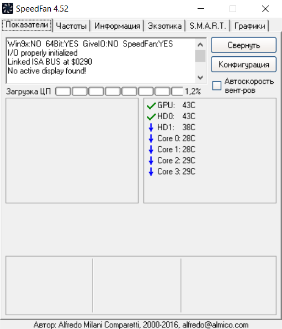This screenshot has height=329, width=282.
Task: Click the blue down arrow beside Core 1
Action: click(151, 150)
